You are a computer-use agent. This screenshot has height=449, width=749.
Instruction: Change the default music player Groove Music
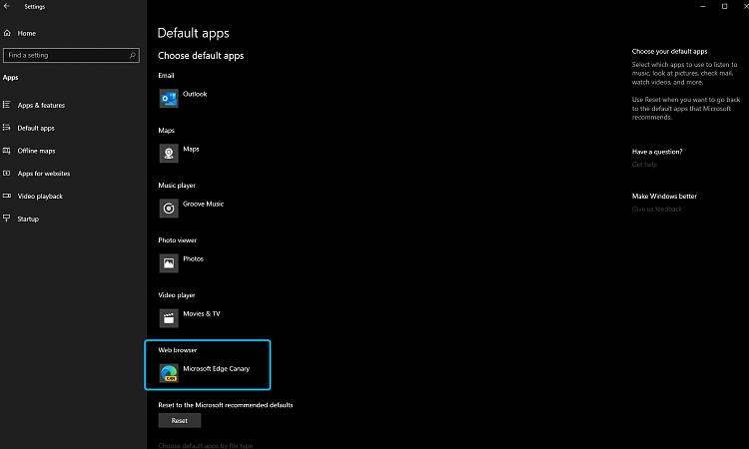coord(203,204)
